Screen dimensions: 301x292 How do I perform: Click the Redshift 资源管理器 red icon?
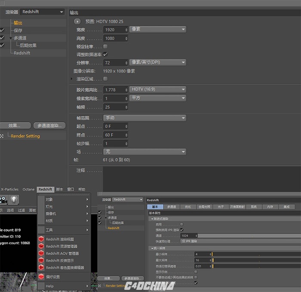click(x=41, y=246)
